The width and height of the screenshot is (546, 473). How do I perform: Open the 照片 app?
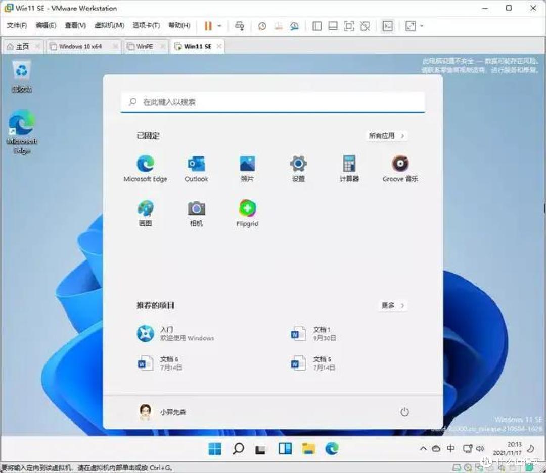[x=247, y=168]
